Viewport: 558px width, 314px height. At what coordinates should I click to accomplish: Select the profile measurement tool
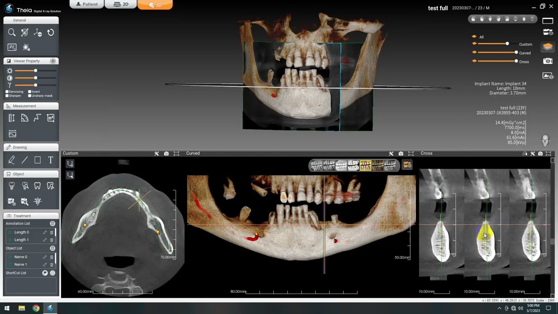12,133
